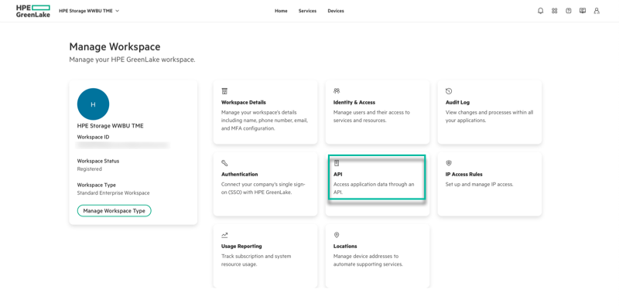The height and width of the screenshot is (306, 619).
Task: Open the Locations card title
Action: pyautogui.click(x=345, y=246)
